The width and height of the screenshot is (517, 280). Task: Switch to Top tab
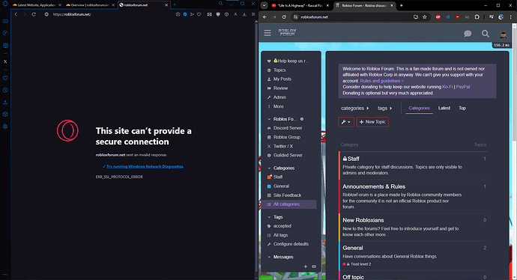click(462, 108)
